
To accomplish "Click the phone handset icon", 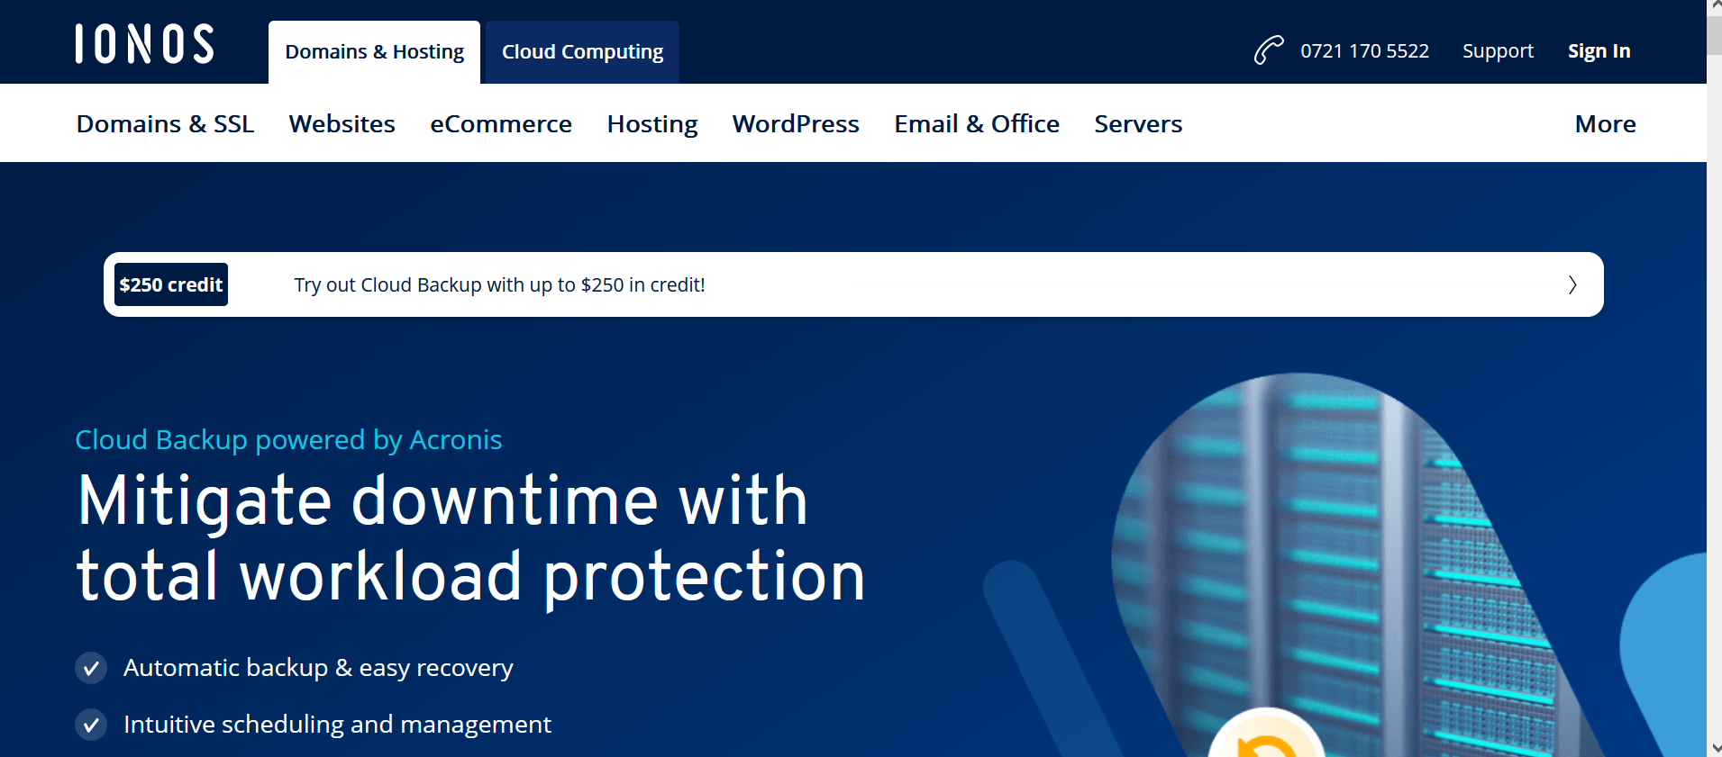I will [1269, 50].
